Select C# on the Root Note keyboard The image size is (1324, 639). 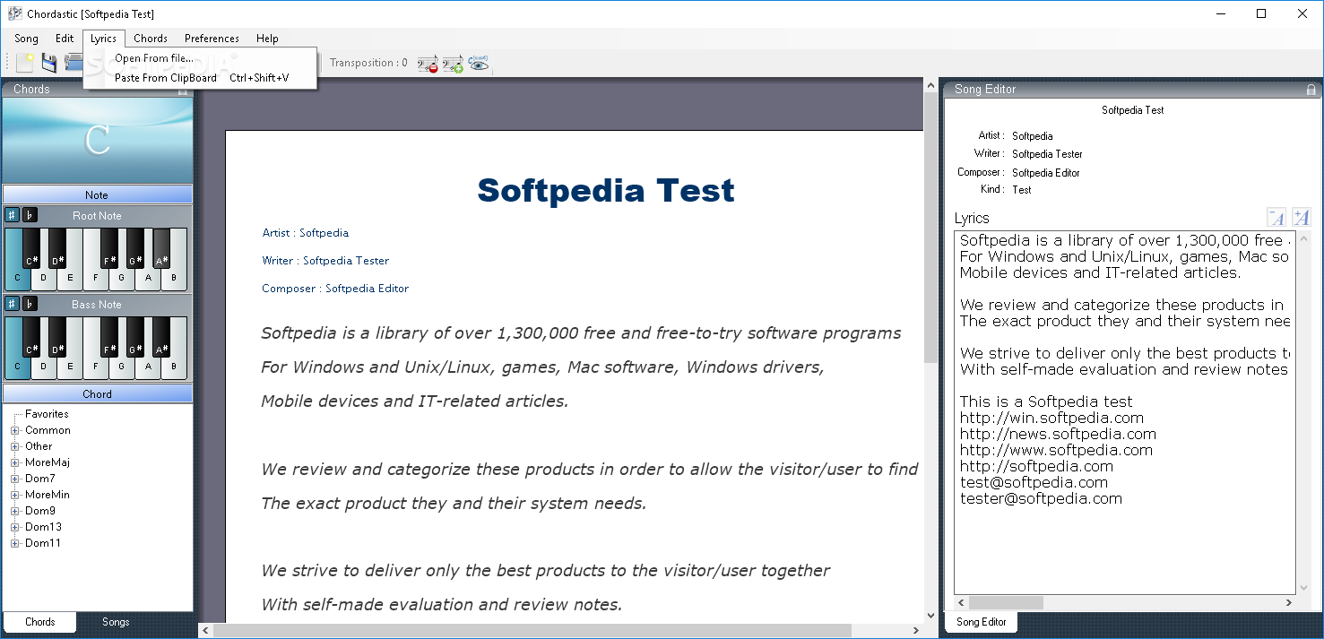31,248
